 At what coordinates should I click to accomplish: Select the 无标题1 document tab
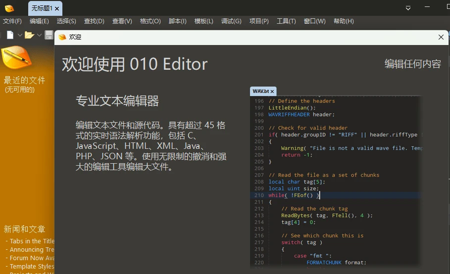coord(42,8)
